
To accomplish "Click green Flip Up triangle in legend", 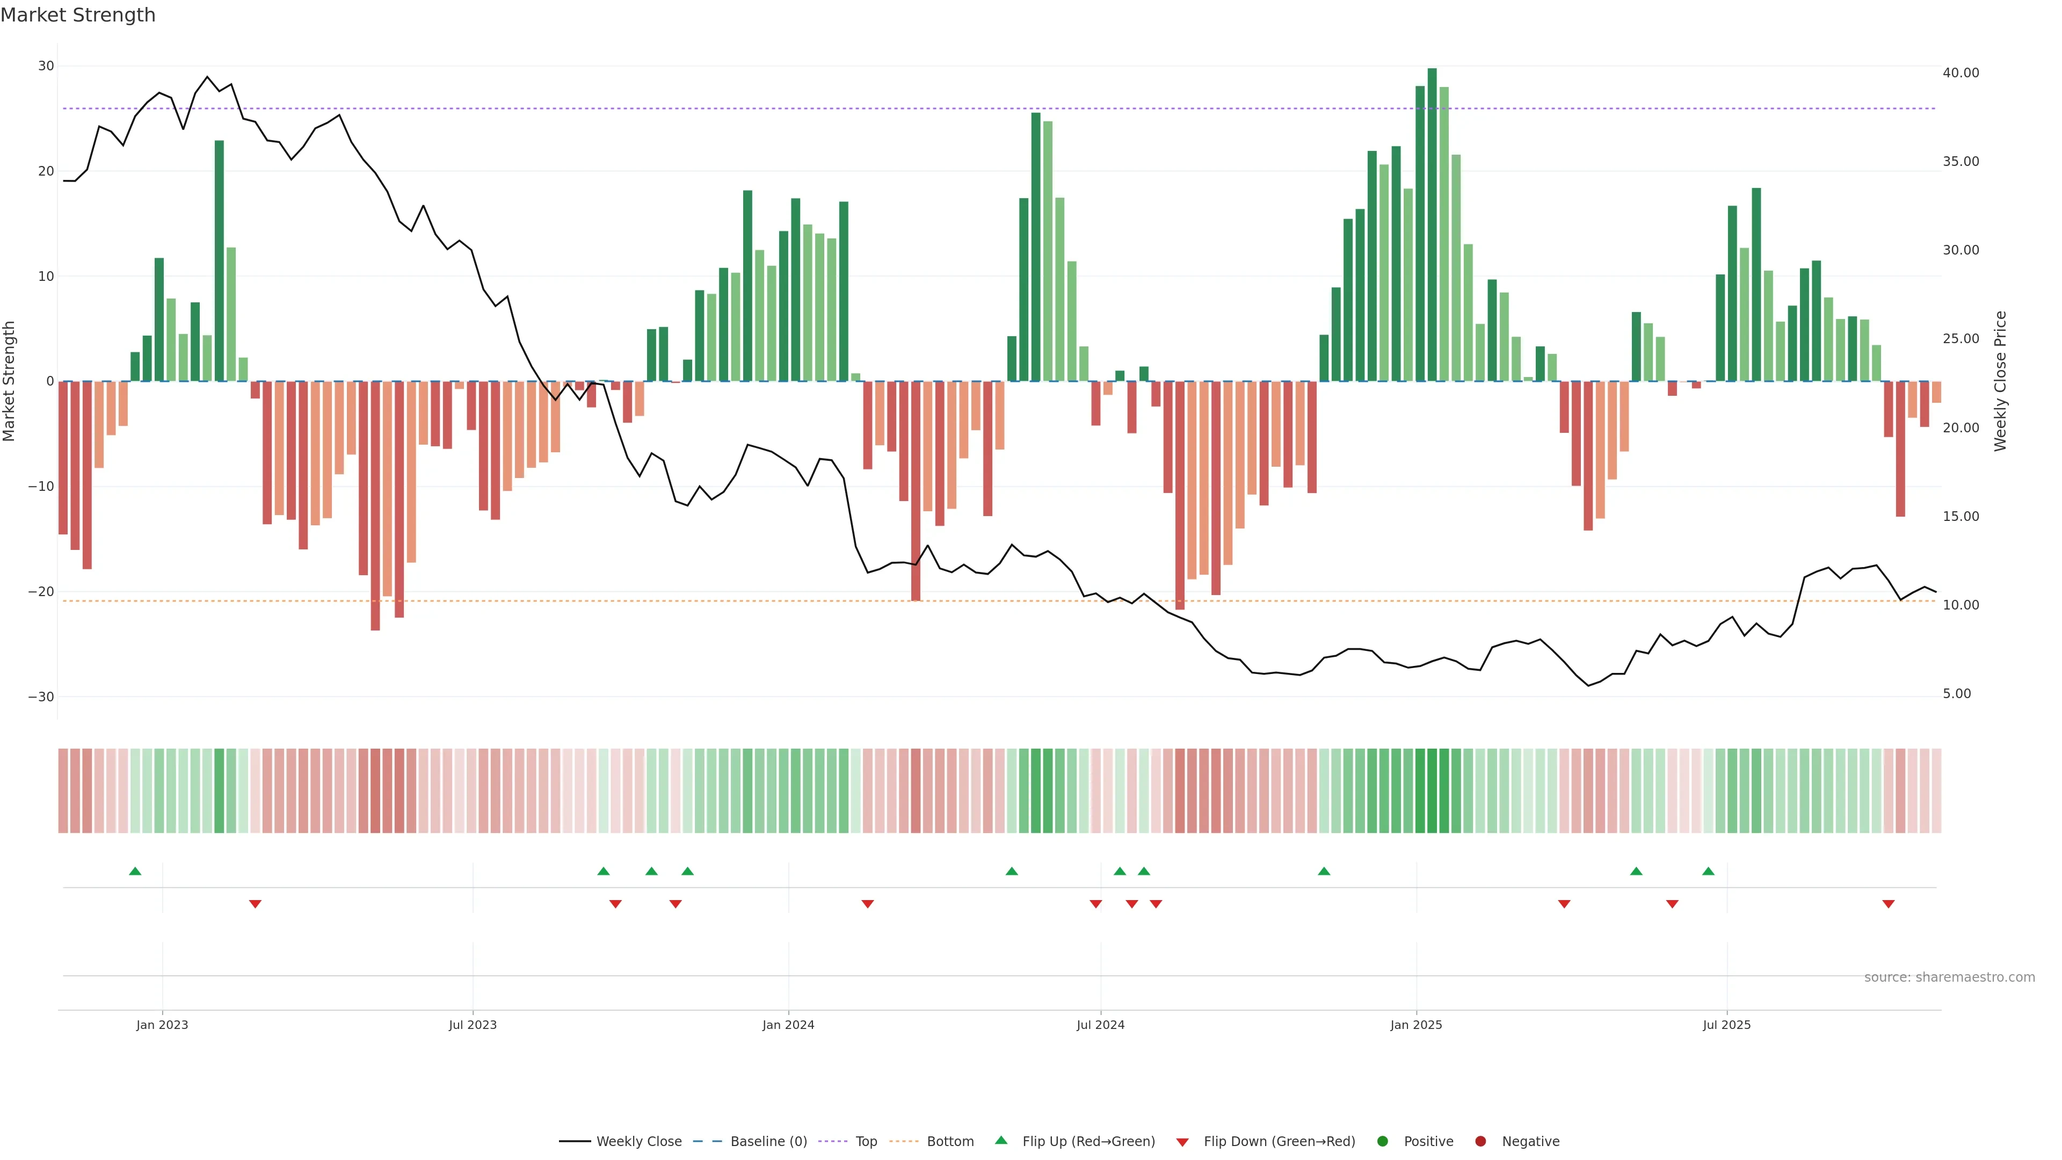I will tap(1000, 1141).
